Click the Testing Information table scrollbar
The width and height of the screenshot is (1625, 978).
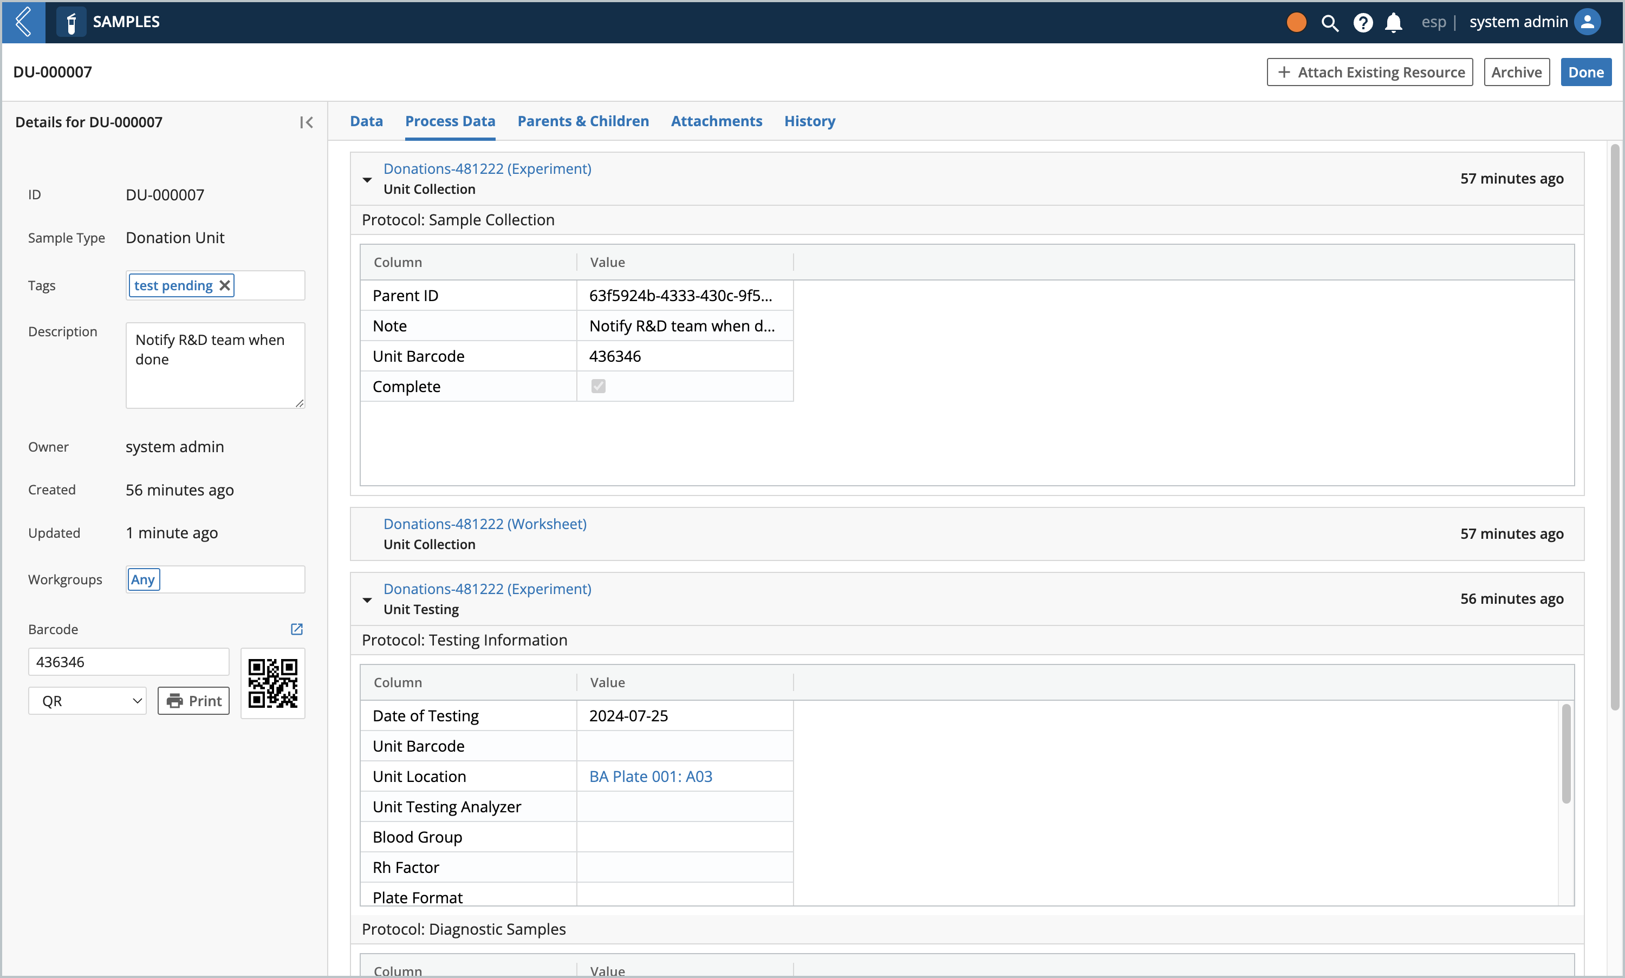click(x=1565, y=753)
